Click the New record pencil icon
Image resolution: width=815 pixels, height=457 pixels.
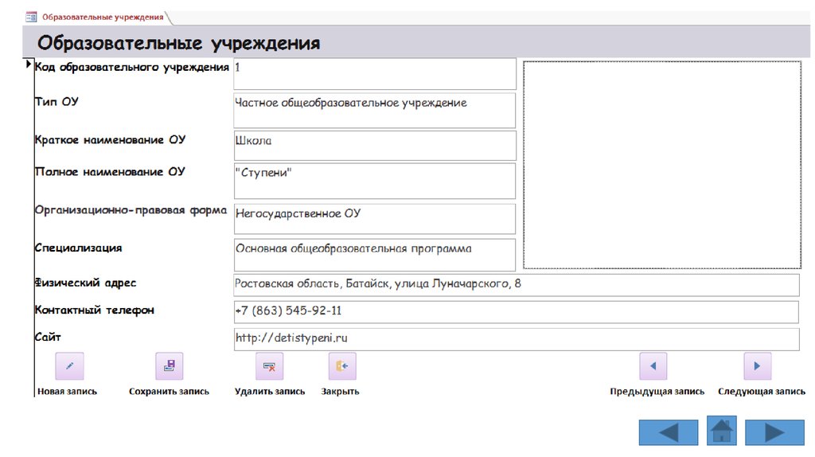click(69, 366)
